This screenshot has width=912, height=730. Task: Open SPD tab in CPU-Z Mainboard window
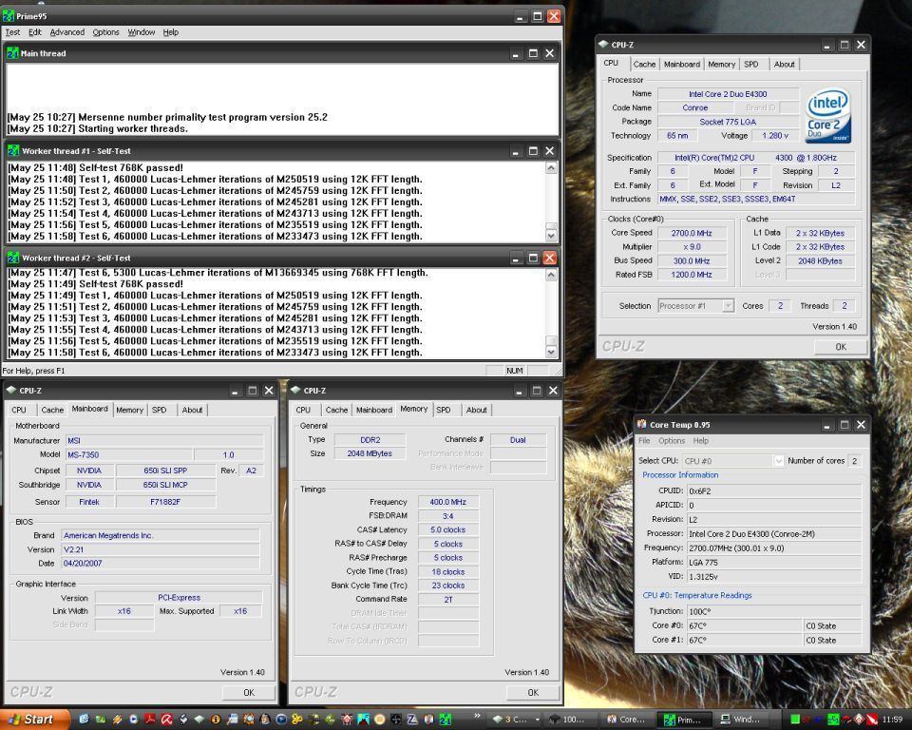pos(159,410)
